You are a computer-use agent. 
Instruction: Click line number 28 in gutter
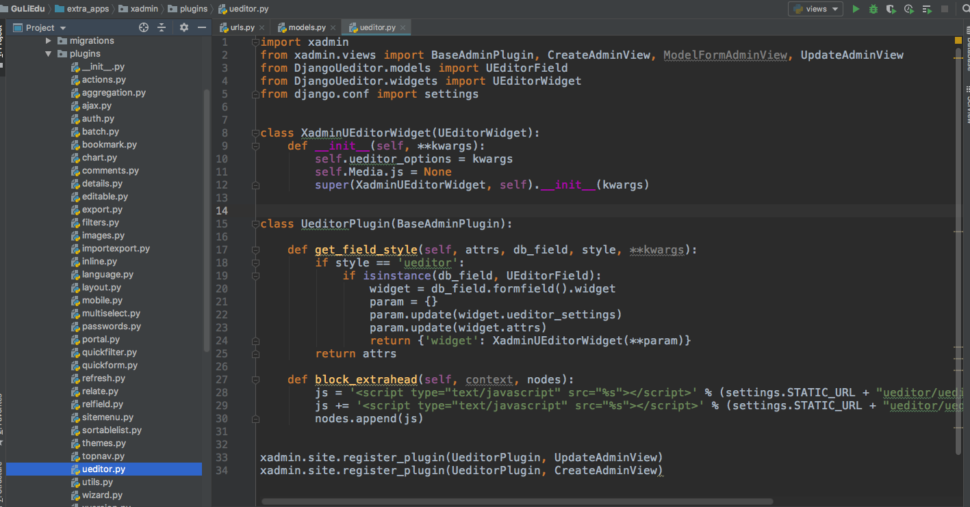coord(221,392)
